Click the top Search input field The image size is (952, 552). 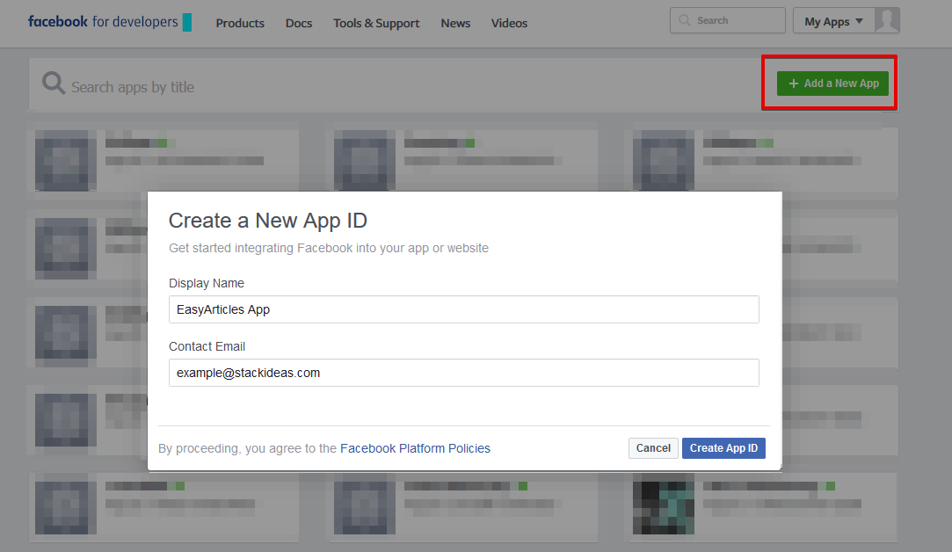(x=727, y=20)
